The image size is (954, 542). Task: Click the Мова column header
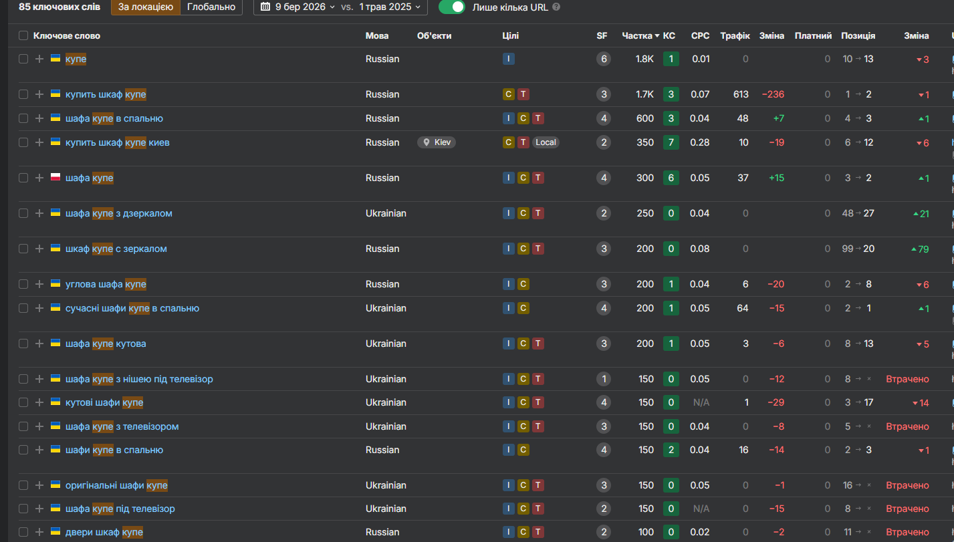(x=377, y=35)
